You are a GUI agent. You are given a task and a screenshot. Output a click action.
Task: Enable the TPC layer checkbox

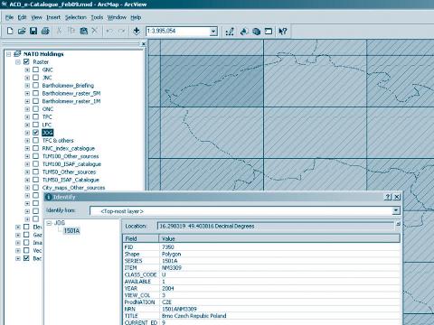pyautogui.click(x=36, y=116)
